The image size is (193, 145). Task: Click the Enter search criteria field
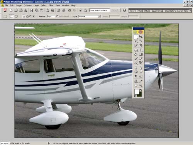pyautogui.click(x=100, y=10)
